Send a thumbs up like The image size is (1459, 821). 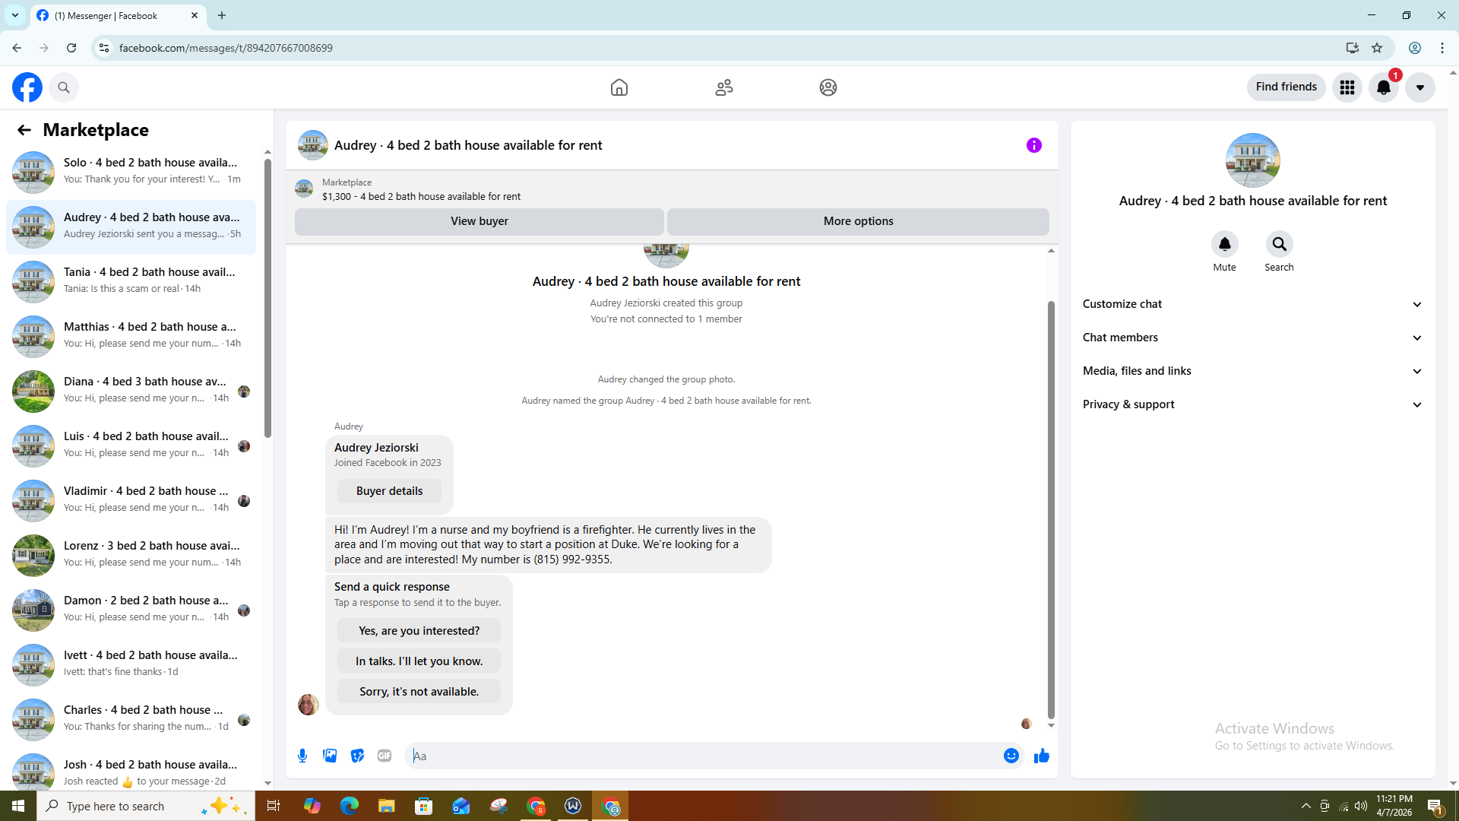[1041, 756]
